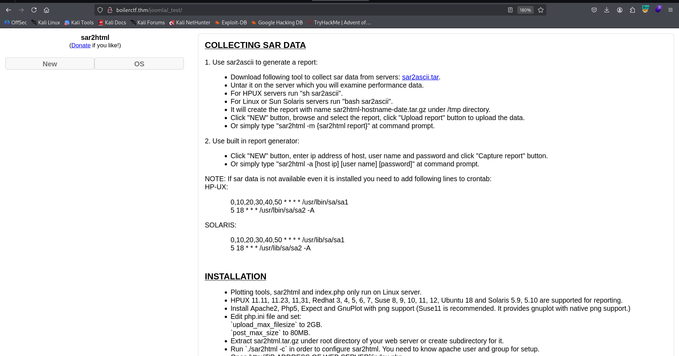The image size is (679, 356).
Task: Save this page to Pocket
Action: pos(594,10)
